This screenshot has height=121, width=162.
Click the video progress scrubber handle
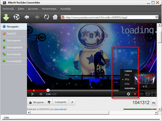[48, 90]
